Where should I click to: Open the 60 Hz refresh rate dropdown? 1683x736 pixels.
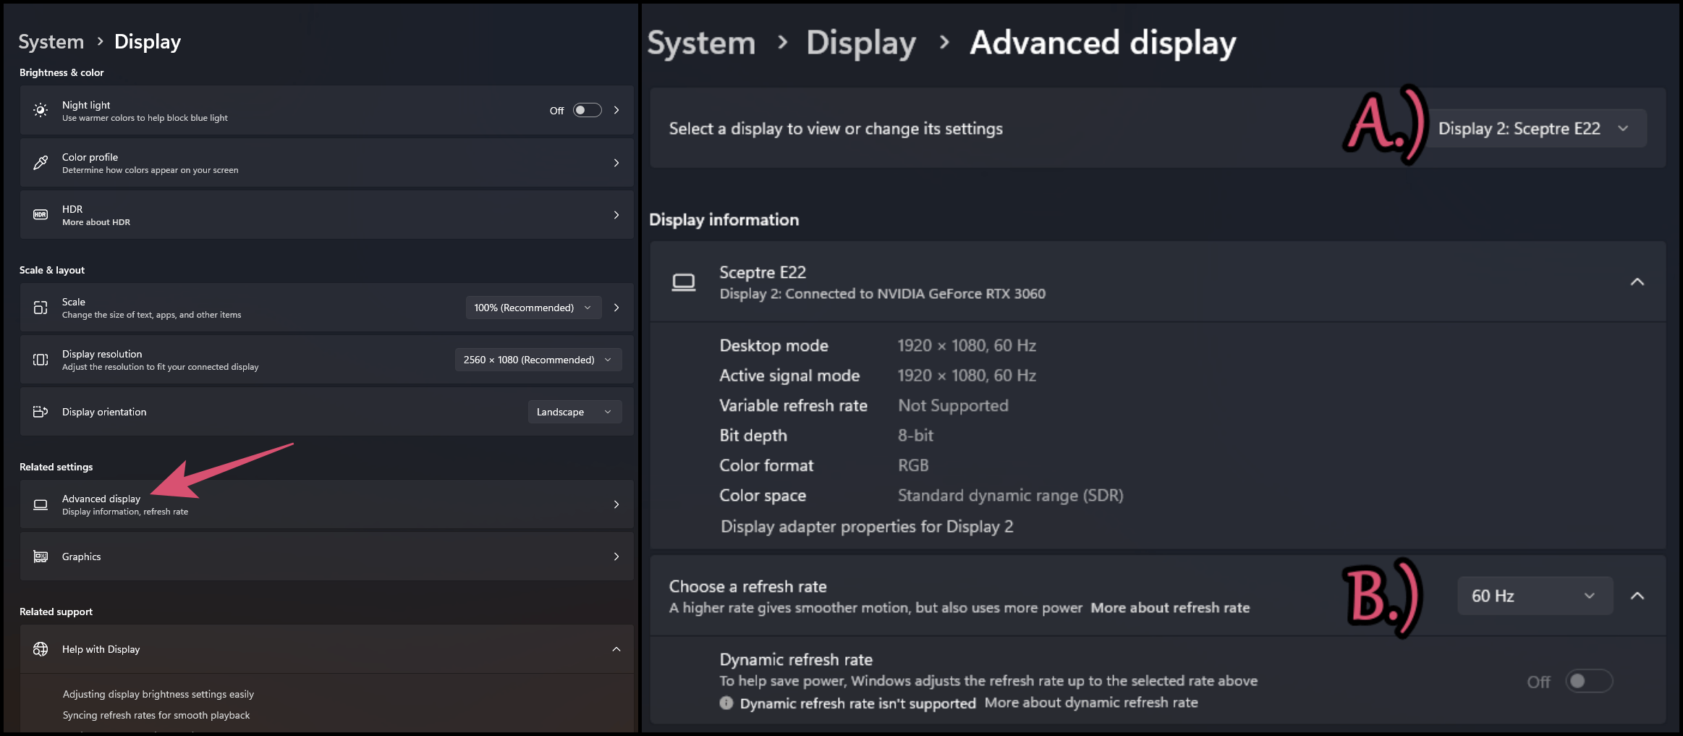[1535, 596]
